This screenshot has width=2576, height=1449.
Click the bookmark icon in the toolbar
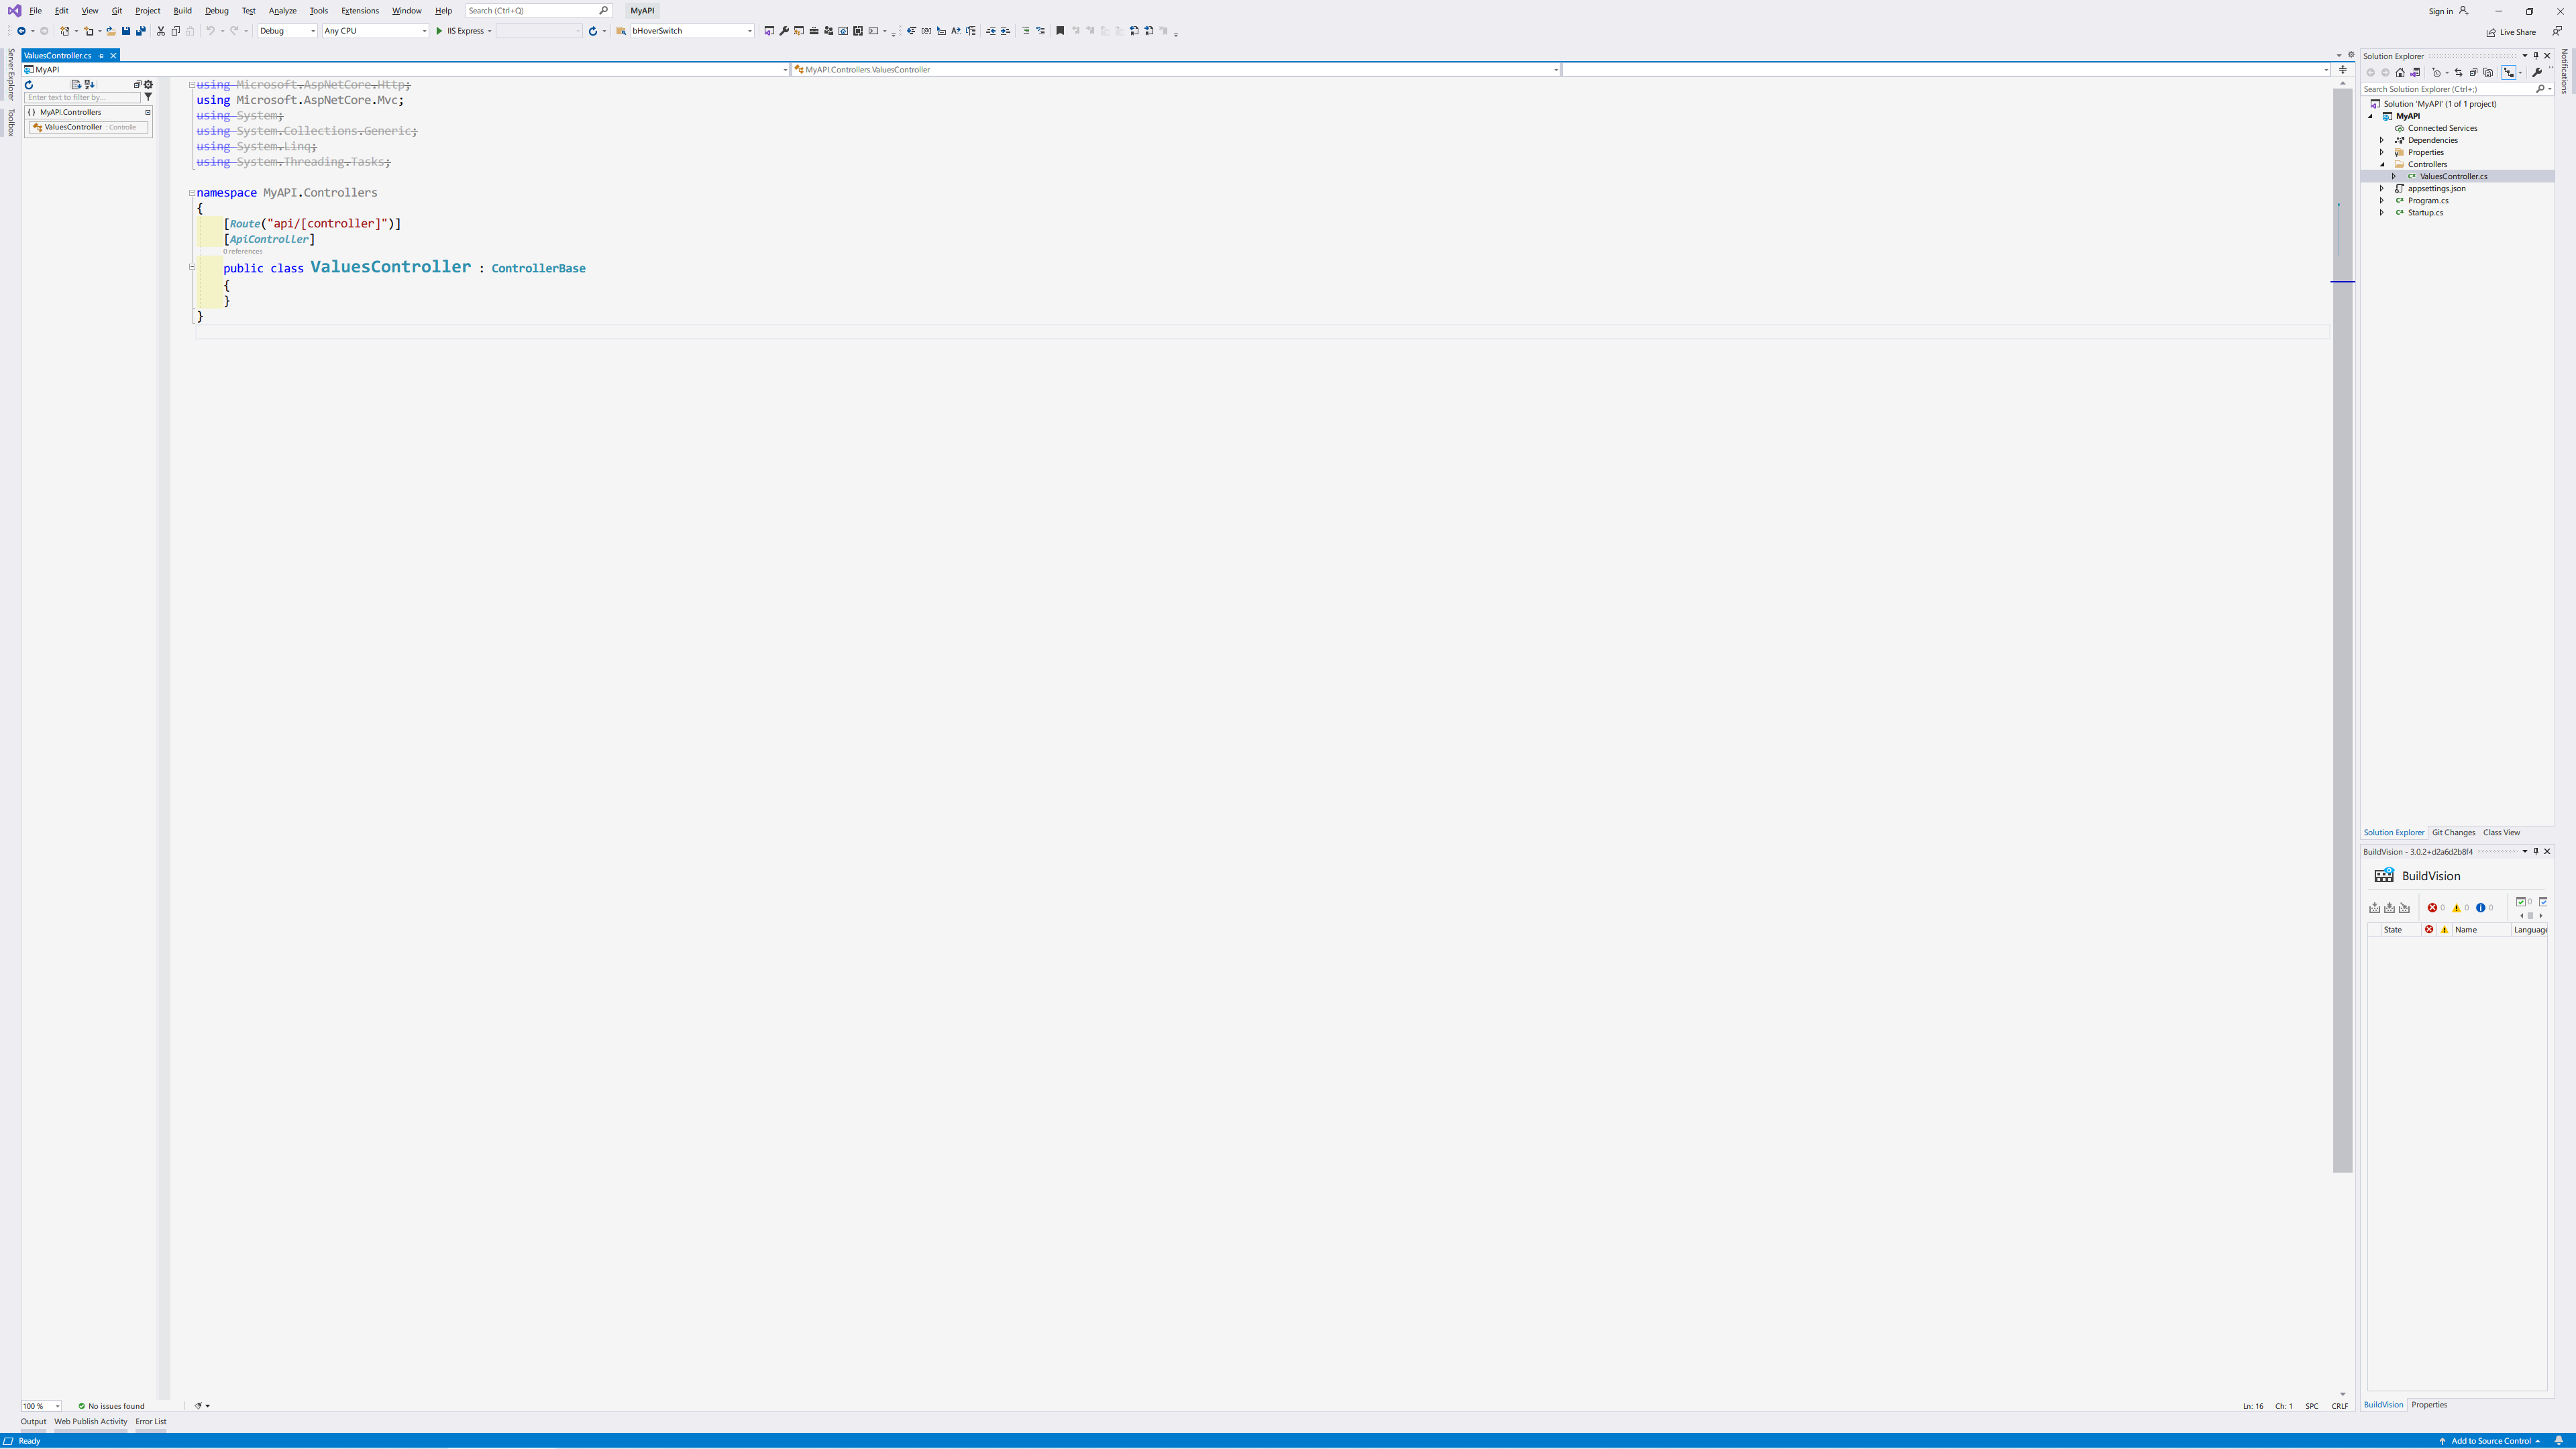coord(1060,31)
